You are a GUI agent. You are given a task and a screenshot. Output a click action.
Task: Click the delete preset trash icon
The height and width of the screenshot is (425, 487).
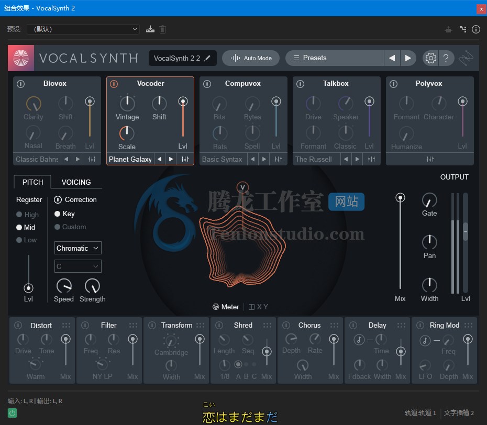tap(162, 29)
